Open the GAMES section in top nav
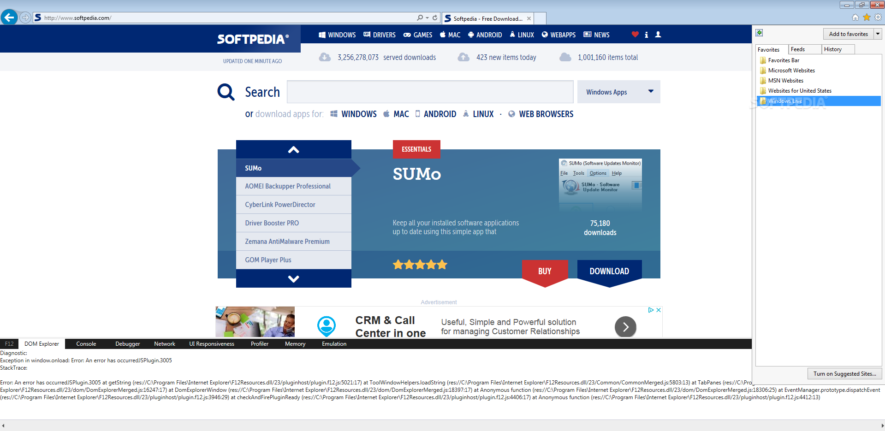The height and width of the screenshot is (431, 885). pos(418,35)
